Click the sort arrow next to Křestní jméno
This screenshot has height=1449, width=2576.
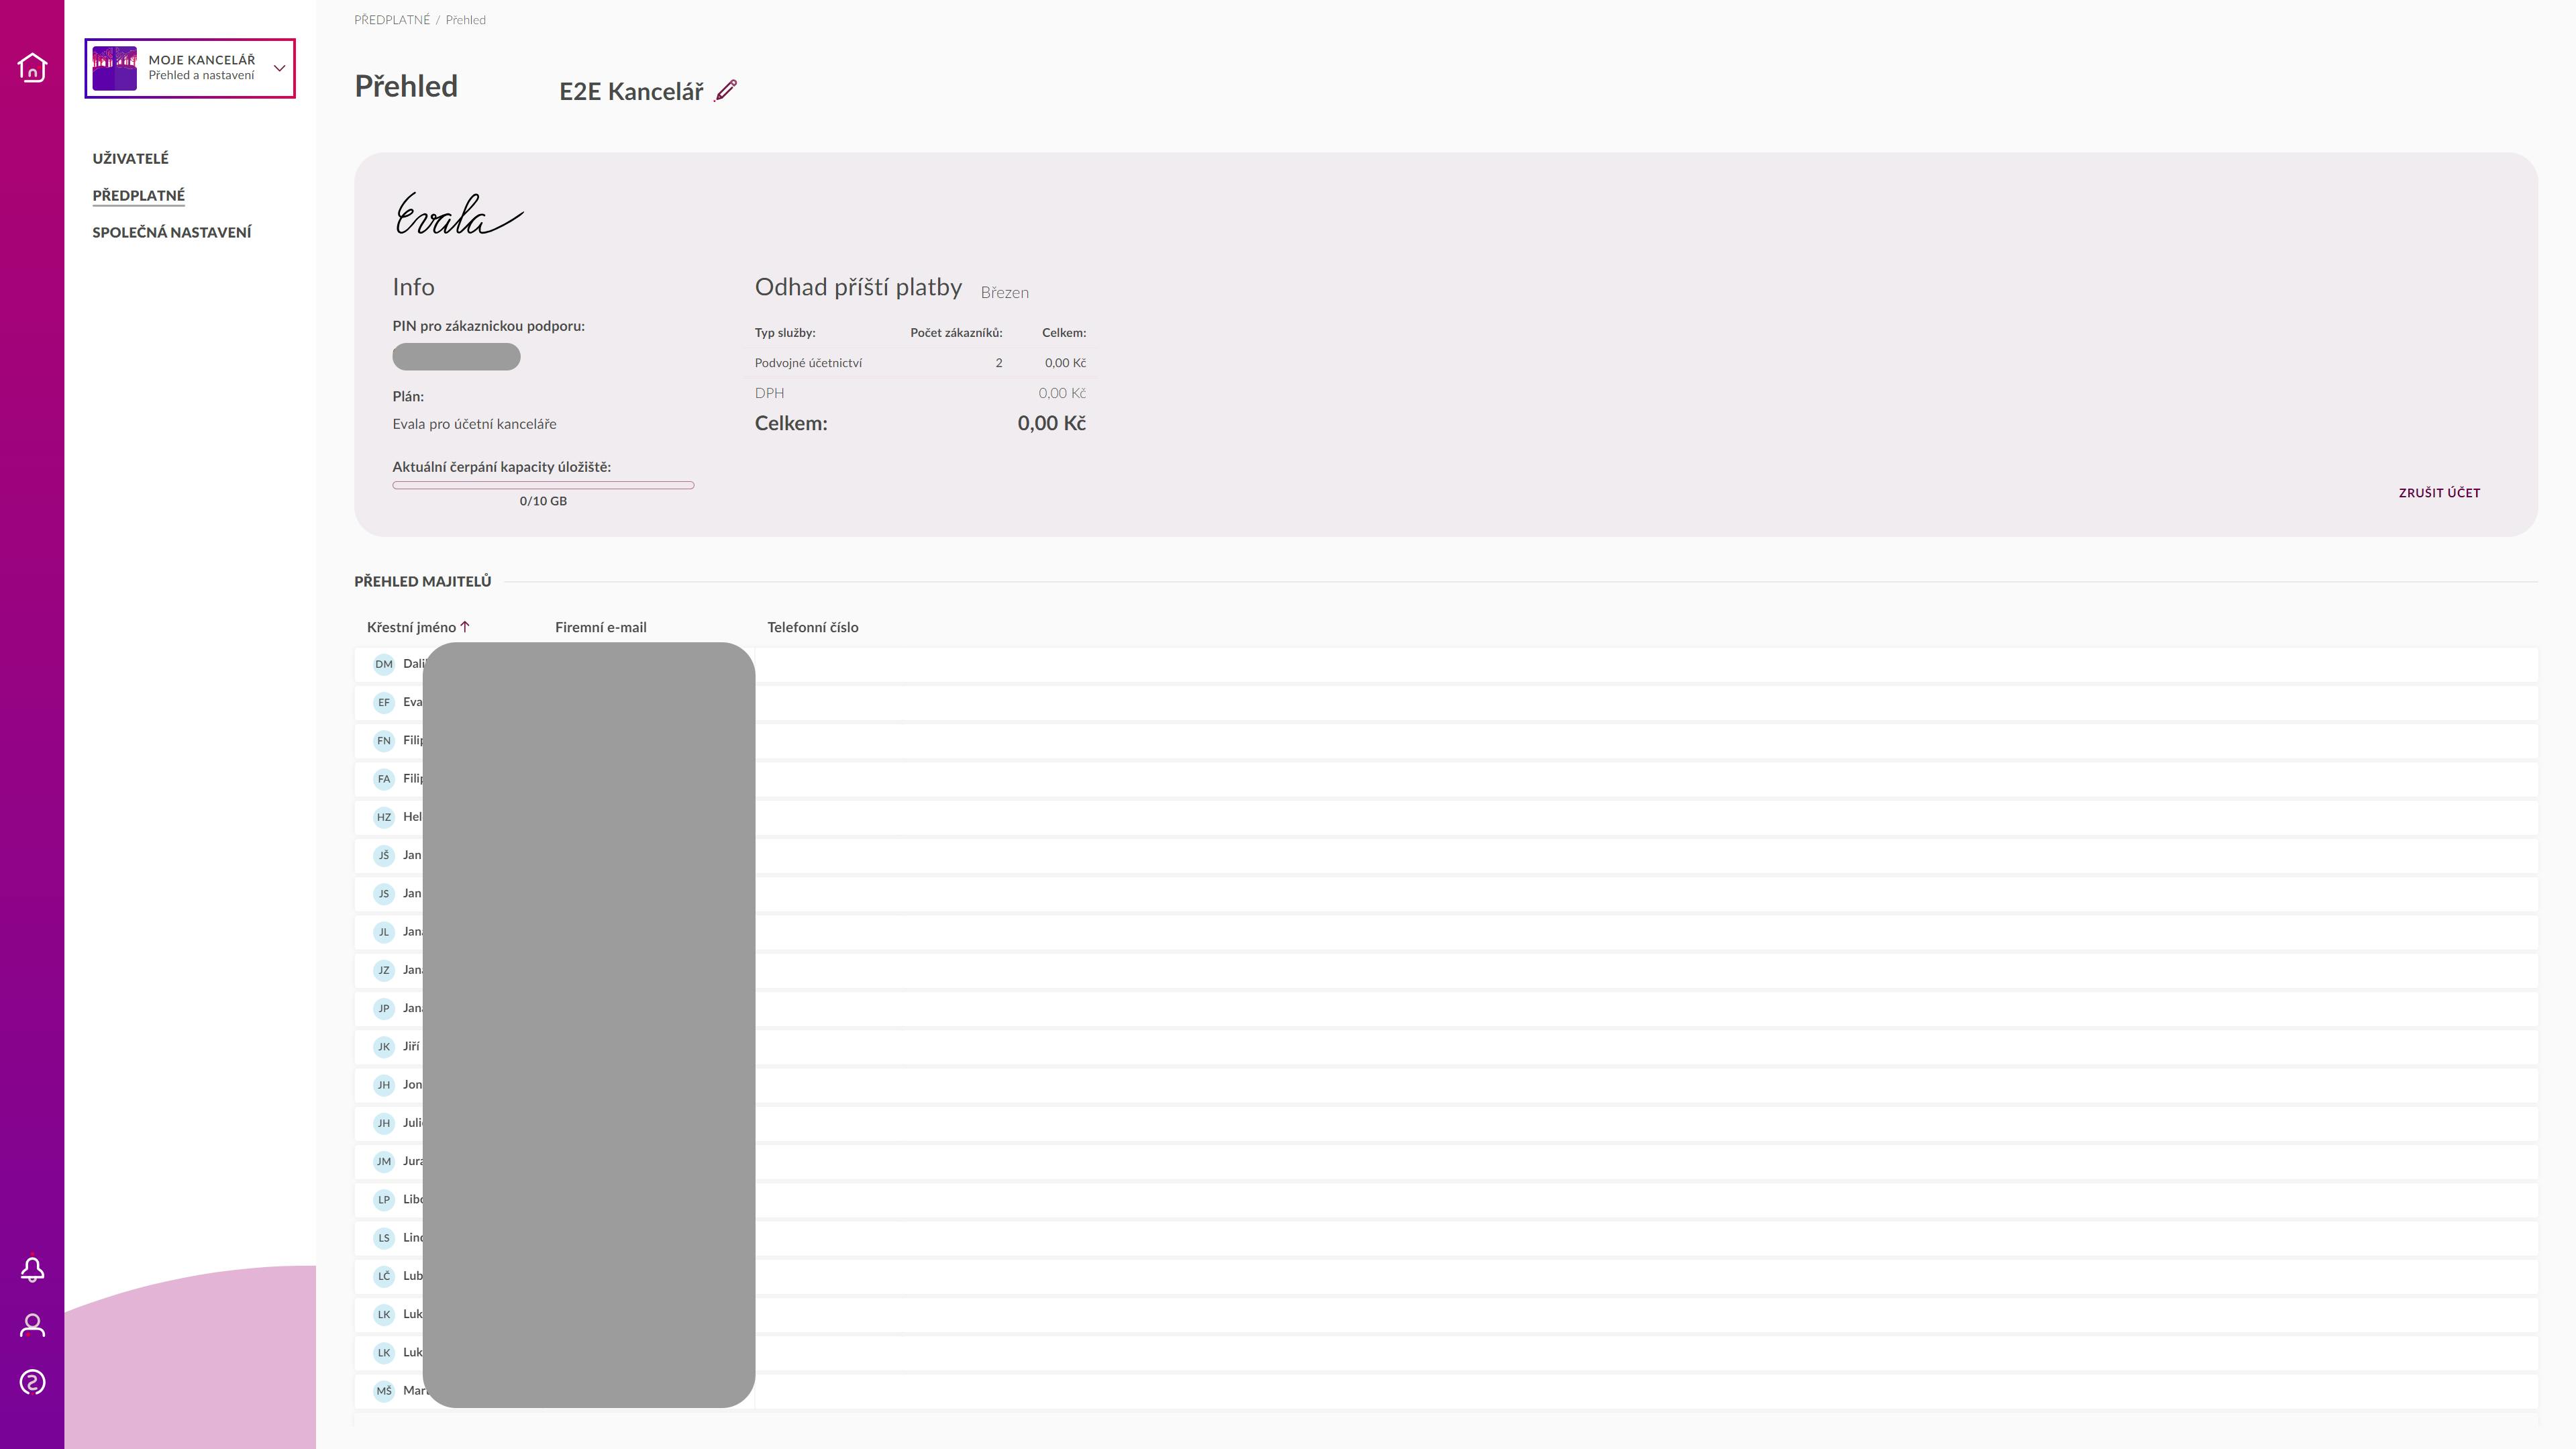pos(465,627)
